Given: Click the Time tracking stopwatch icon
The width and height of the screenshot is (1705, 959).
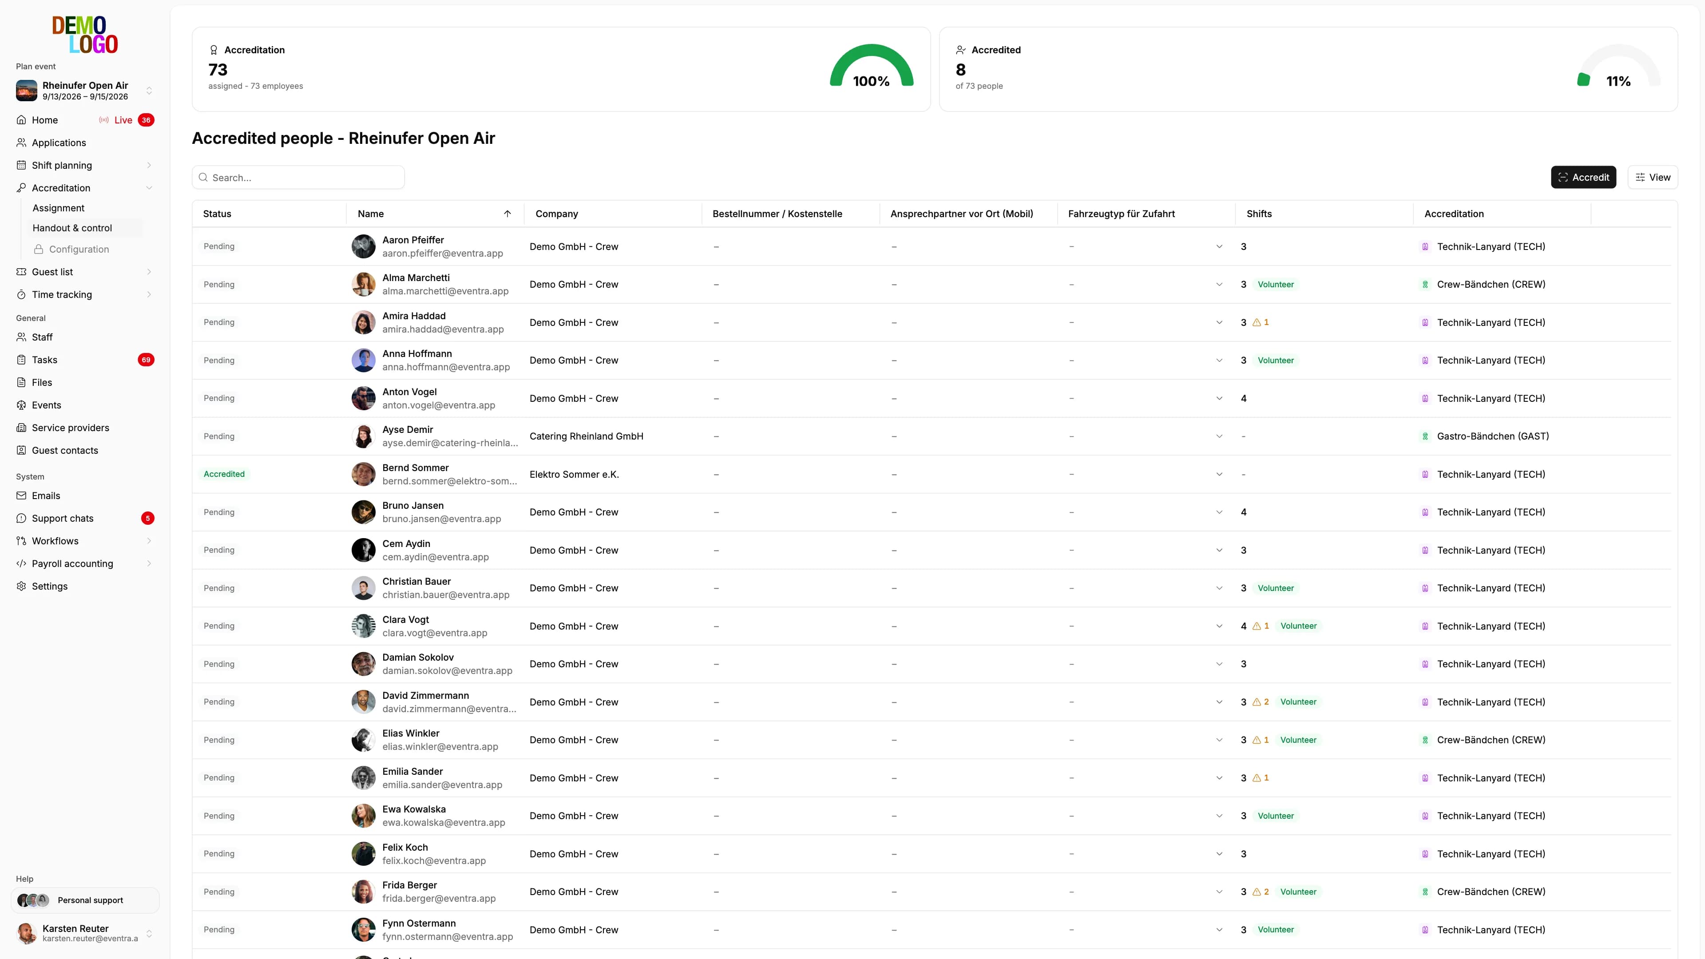Looking at the screenshot, I should click(21, 294).
